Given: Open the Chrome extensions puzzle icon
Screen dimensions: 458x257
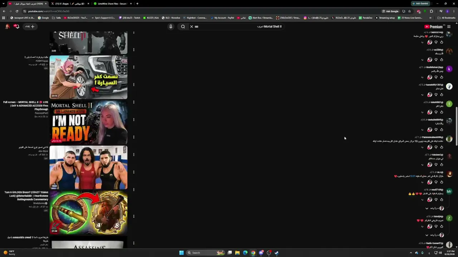Looking at the screenshot, I should (431, 11).
